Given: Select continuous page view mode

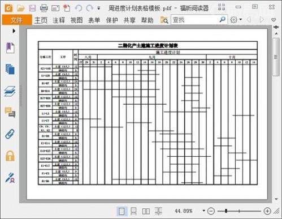Looking at the screenshot, I should coord(133,211).
